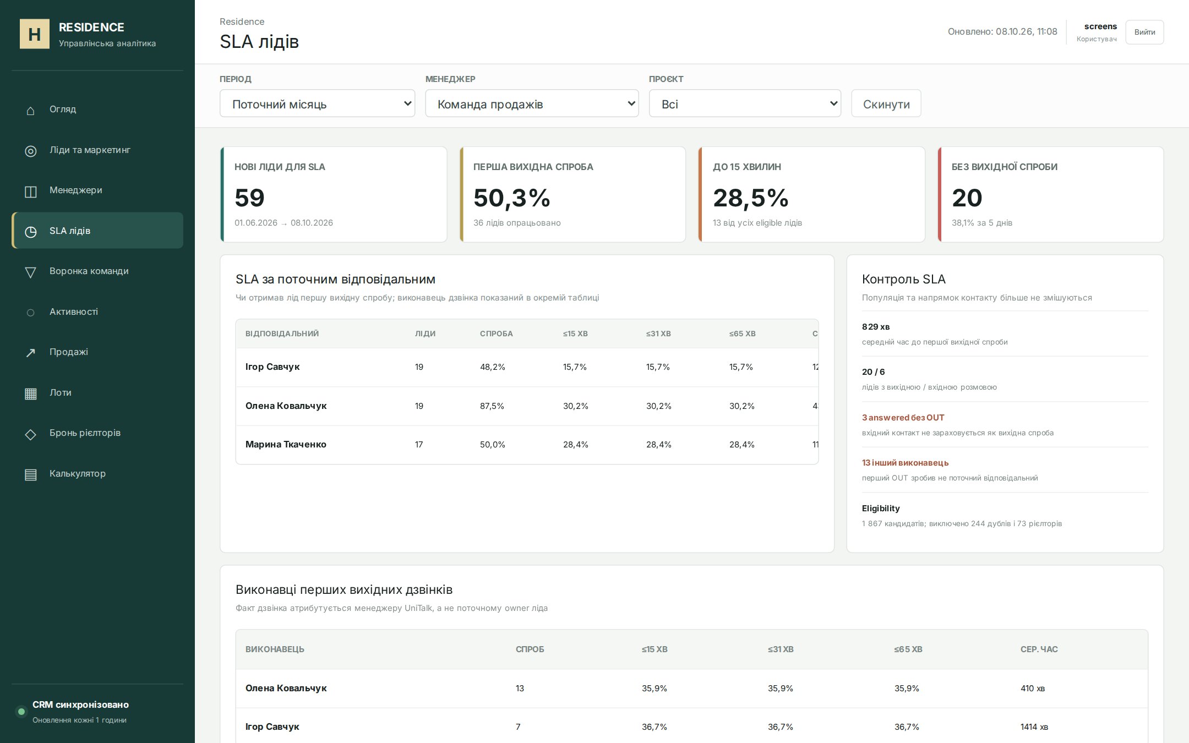
Task: Select Ігор Савчук row in responsible table
Action: (x=527, y=367)
